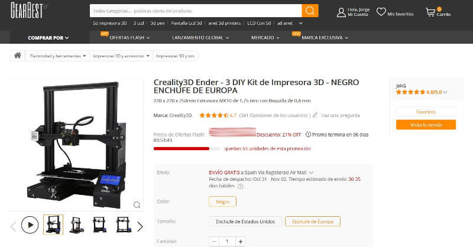
Task: Open the MARCA EXCLUSIVA menu
Action: coord(325,38)
